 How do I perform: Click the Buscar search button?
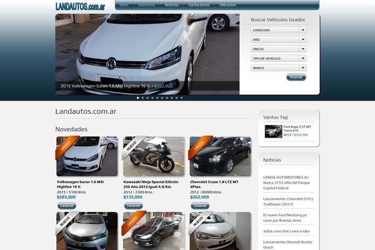point(296,77)
